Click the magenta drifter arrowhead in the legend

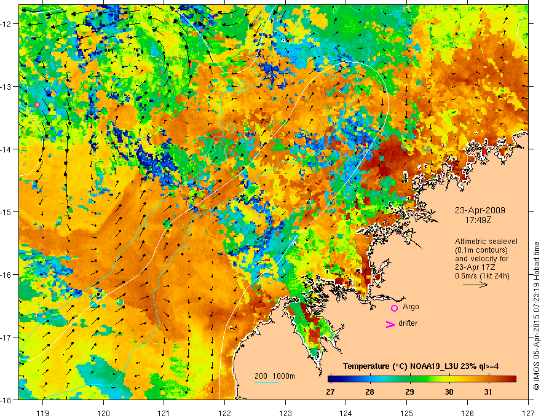(390, 324)
